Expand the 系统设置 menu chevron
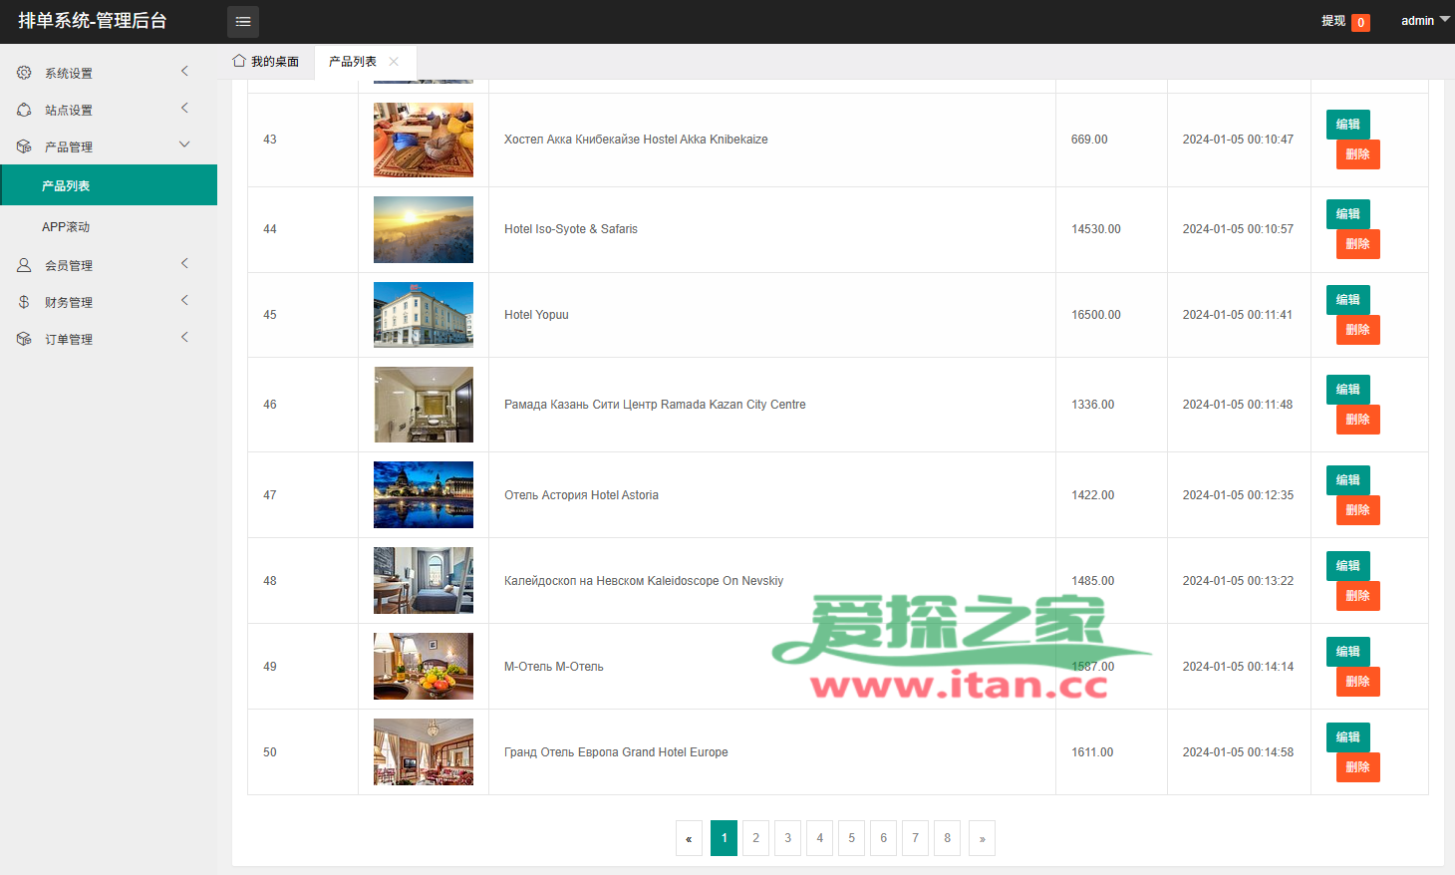1455x875 pixels. point(184,71)
